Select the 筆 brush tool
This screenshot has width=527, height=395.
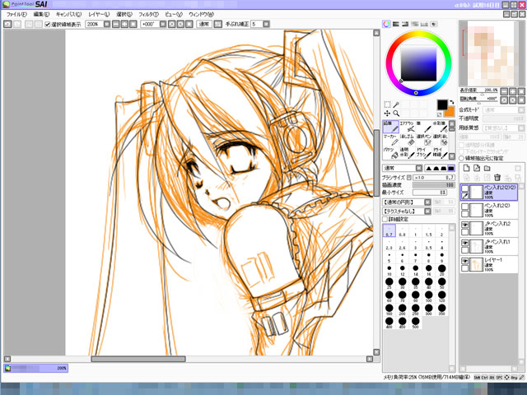423,127
